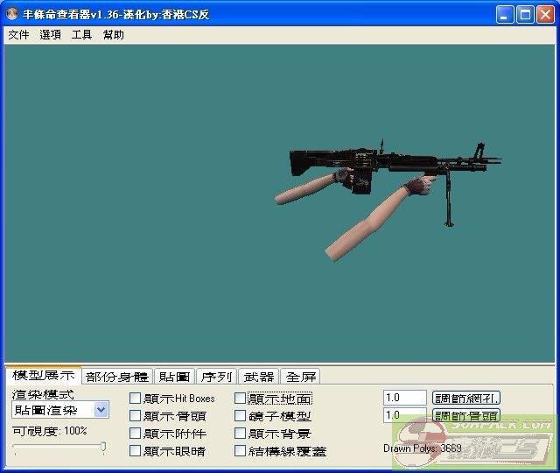Switch to the 全屏 tab
The height and width of the screenshot is (473, 560).
300,377
